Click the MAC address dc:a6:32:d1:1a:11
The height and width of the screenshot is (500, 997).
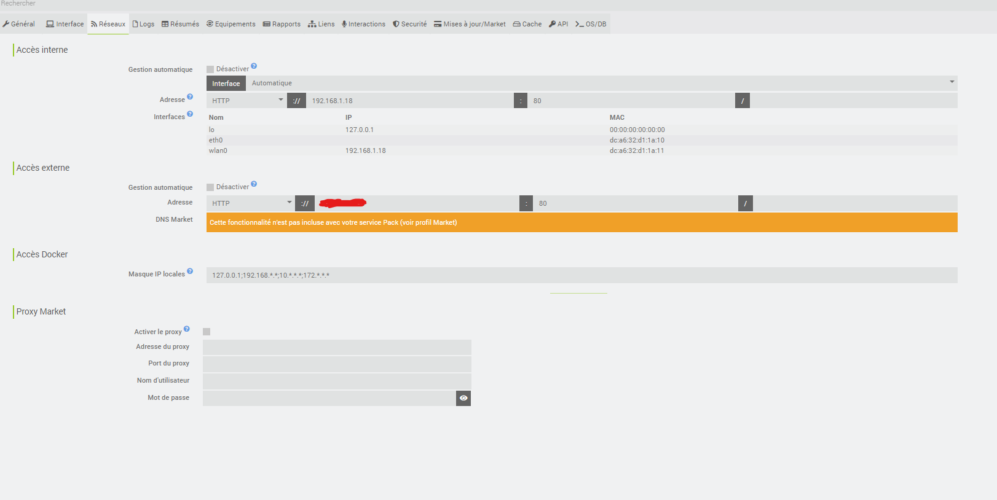pos(637,150)
